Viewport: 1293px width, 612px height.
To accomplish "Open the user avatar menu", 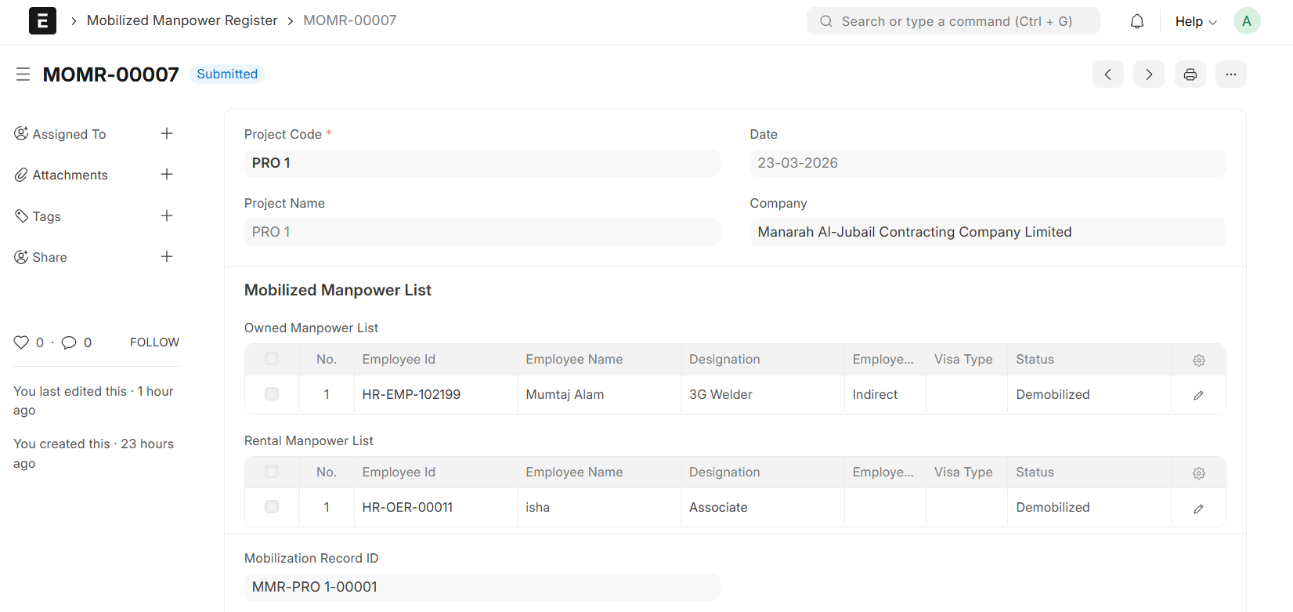I will pyautogui.click(x=1246, y=21).
